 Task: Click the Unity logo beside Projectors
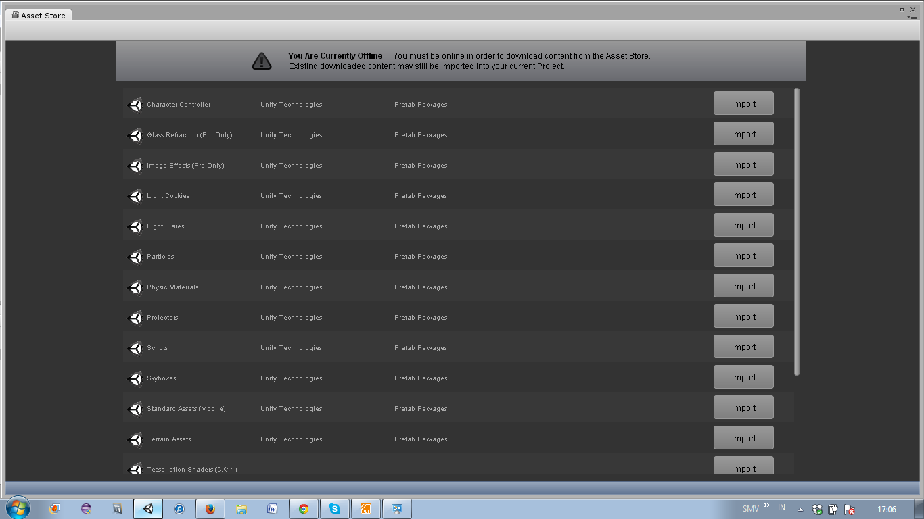(x=135, y=318)
